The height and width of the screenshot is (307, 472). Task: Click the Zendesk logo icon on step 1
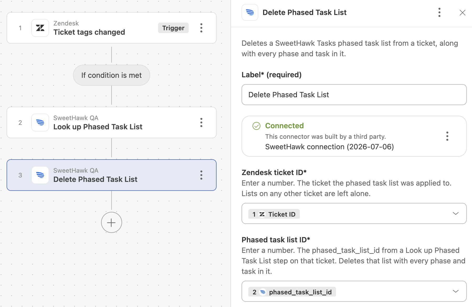coord(40,28)
